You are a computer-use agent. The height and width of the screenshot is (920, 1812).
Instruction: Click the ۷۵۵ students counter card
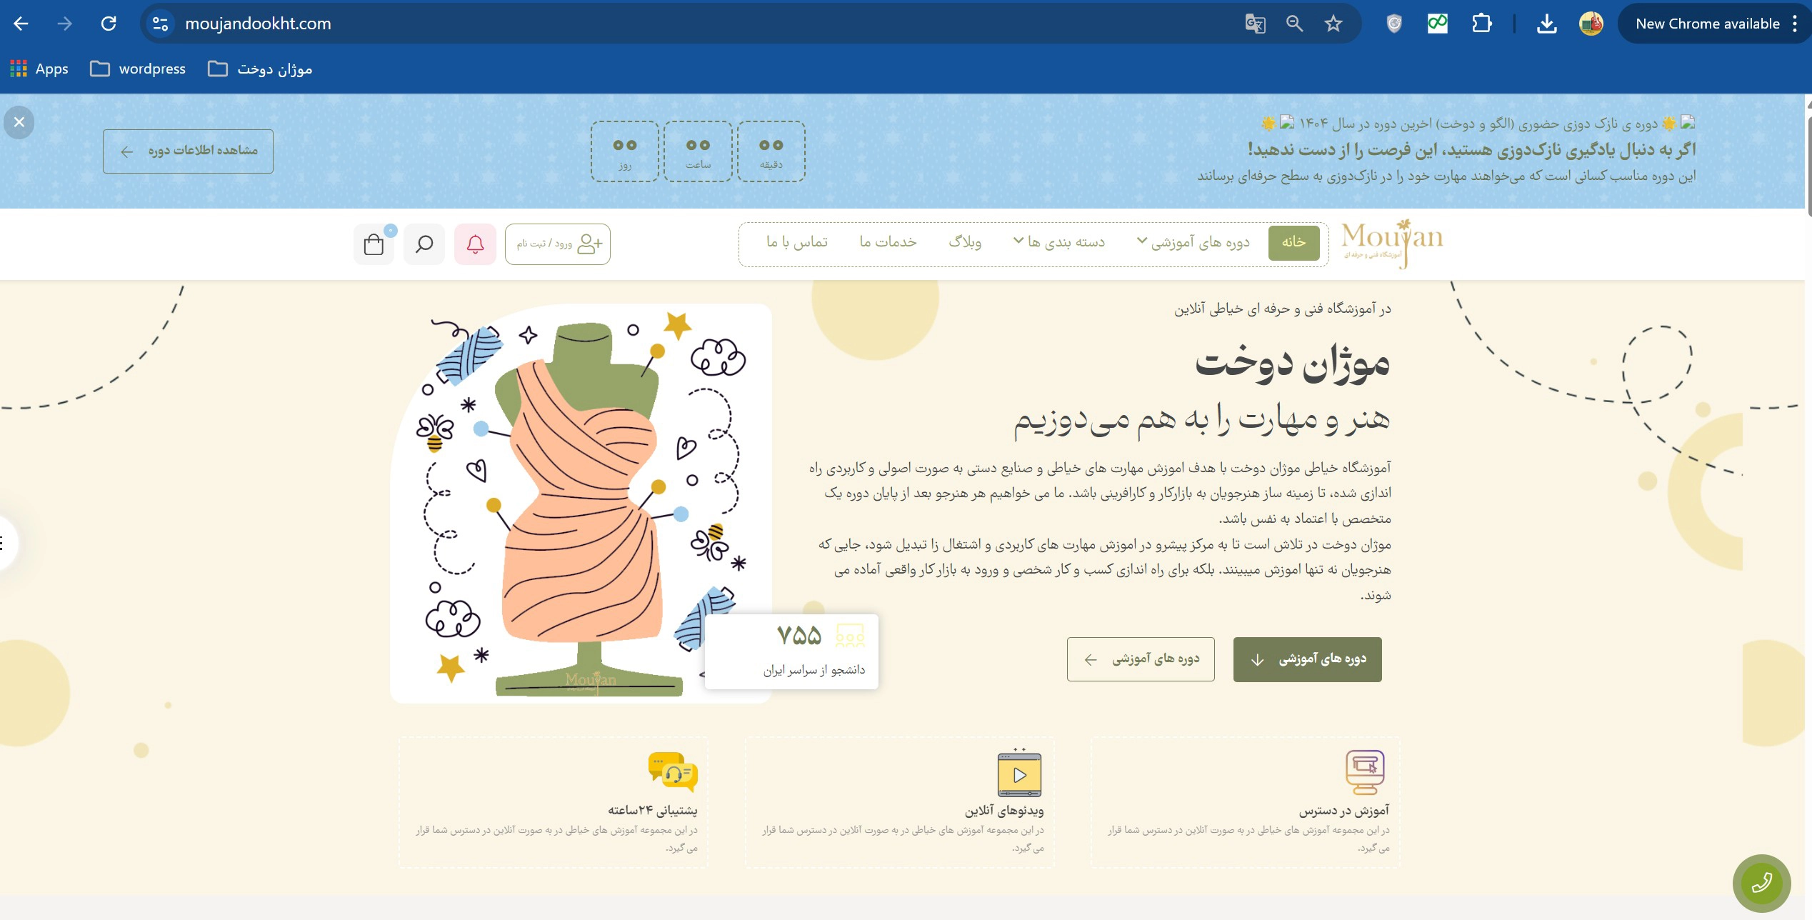pyautogui.click(x=791, y=651)
